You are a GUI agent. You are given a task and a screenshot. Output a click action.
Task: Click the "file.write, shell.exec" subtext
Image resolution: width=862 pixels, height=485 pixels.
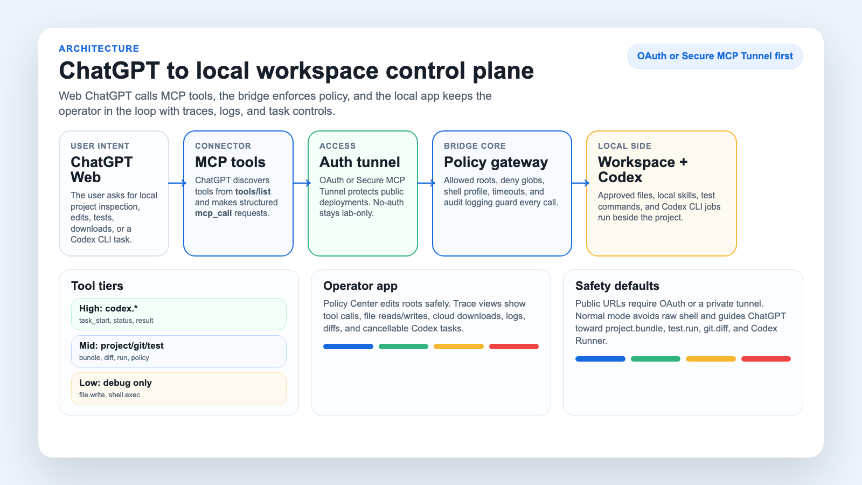109,395
